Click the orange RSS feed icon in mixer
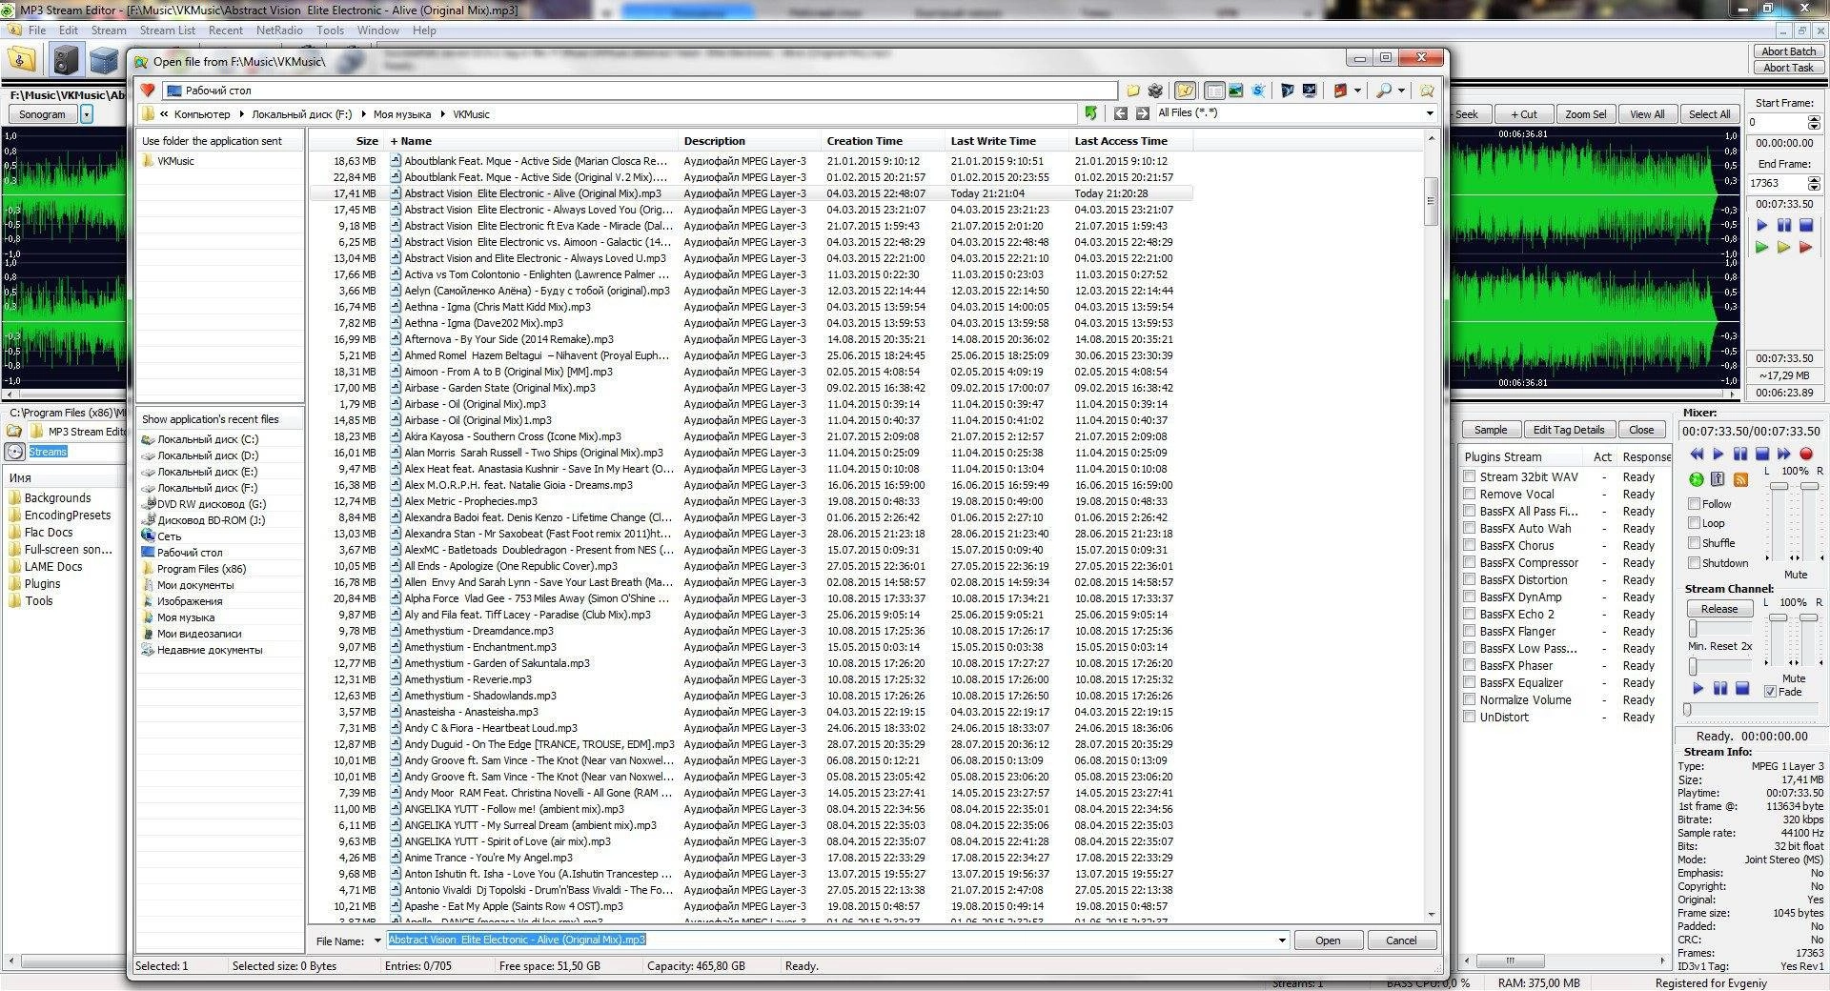Image resolution: width=1830 pixels, height=991 pixels. (1740, 479)
